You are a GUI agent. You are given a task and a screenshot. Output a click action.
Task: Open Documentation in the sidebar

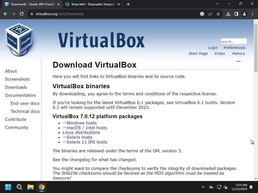pos(20,95)
